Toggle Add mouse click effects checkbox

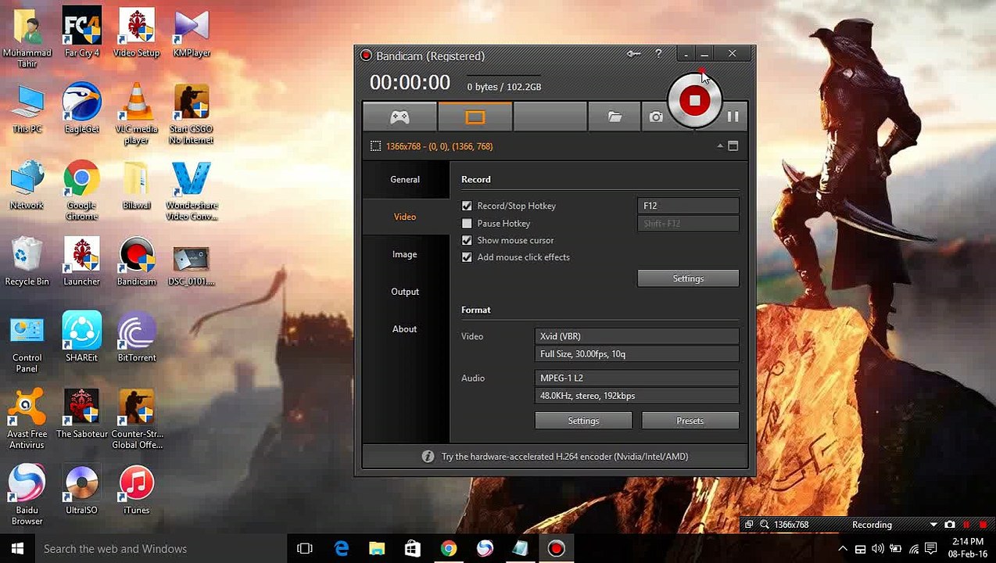click(467, 257)
